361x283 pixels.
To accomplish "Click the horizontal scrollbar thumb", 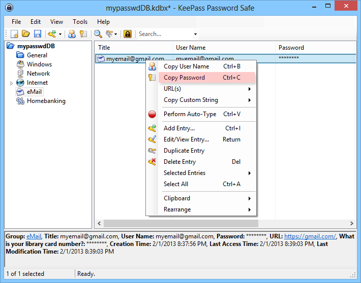I will (x=181, y=223).
